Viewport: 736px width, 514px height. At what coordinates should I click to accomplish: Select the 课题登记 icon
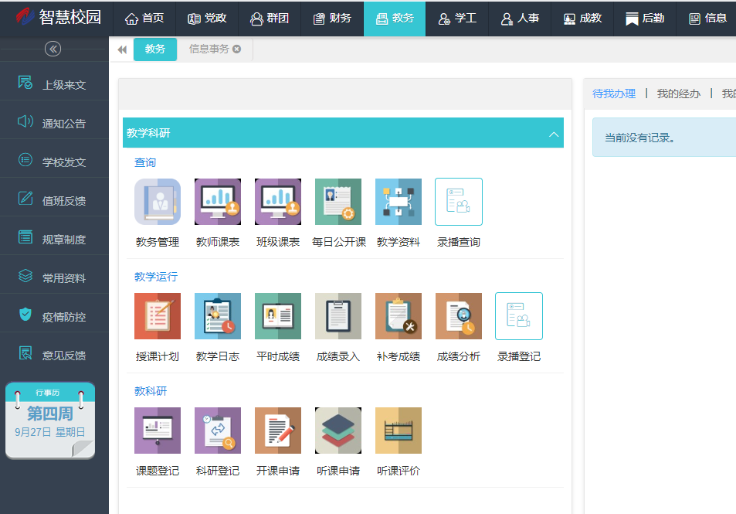click(x=158, y=431)
